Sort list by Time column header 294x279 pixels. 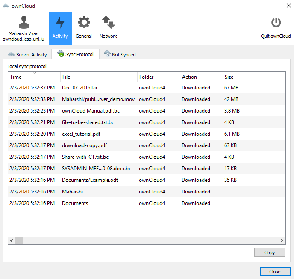[x=34, y=77]
